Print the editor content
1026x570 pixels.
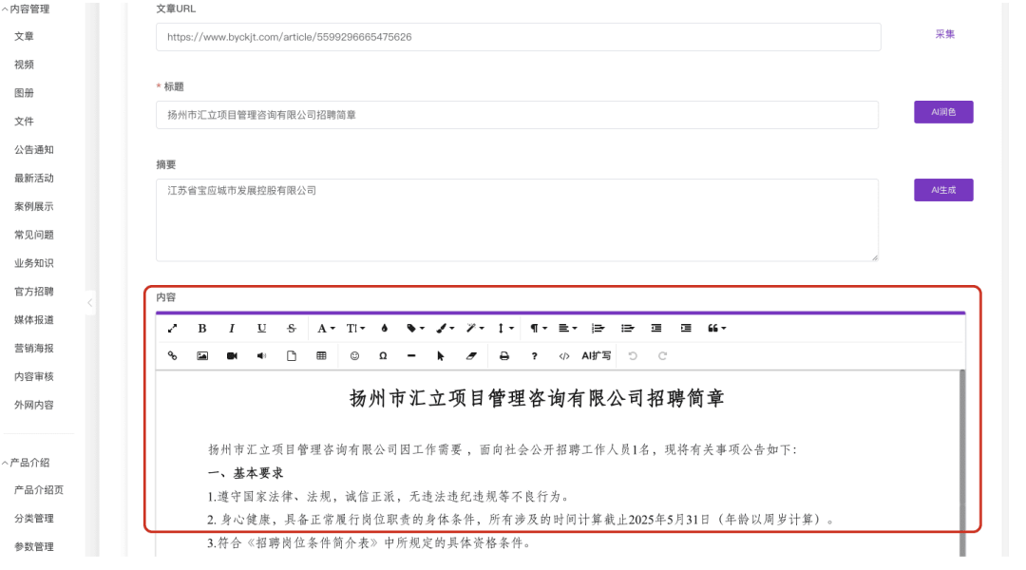click(503, 356)
